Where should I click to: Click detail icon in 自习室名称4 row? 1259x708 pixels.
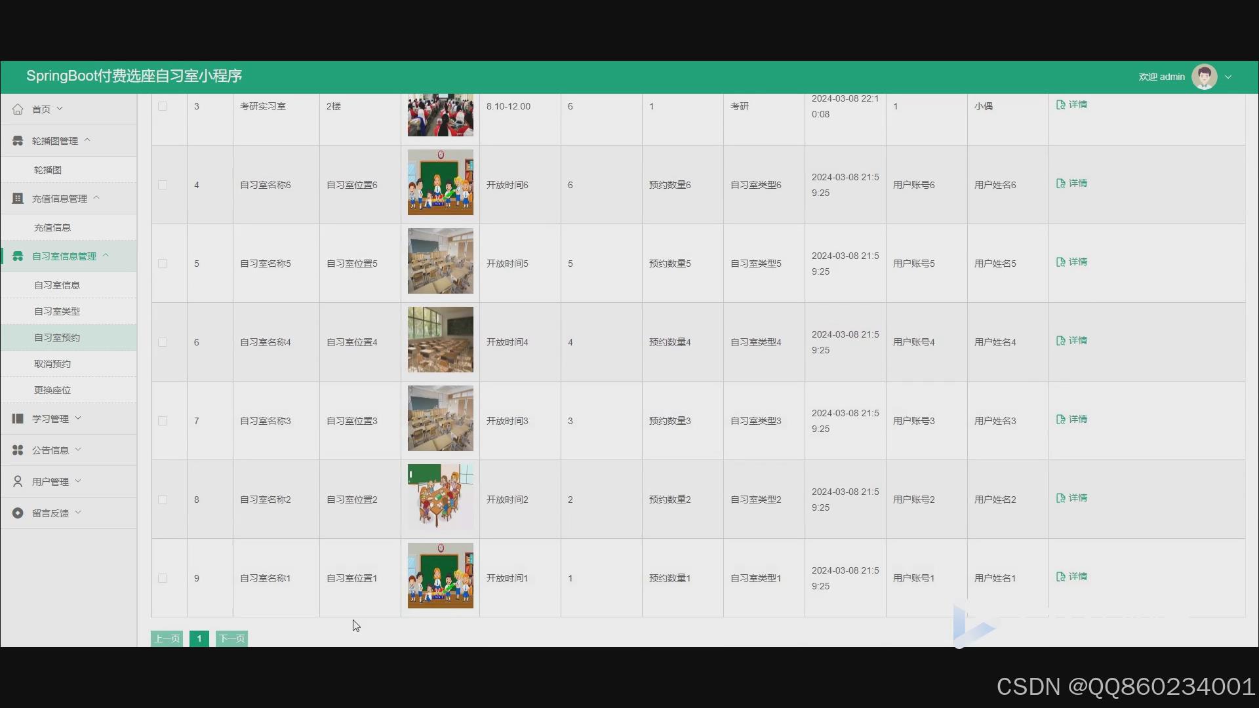click(x=1060, y=341)
